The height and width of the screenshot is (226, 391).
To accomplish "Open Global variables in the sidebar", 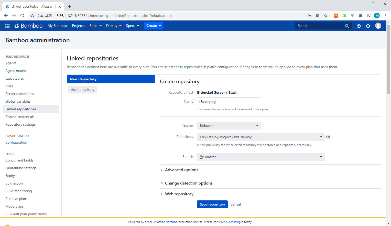I will tap(18, 101).
